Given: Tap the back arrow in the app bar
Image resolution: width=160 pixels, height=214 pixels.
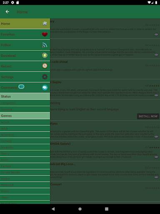Looking at the screenshot, I should 7,12.
